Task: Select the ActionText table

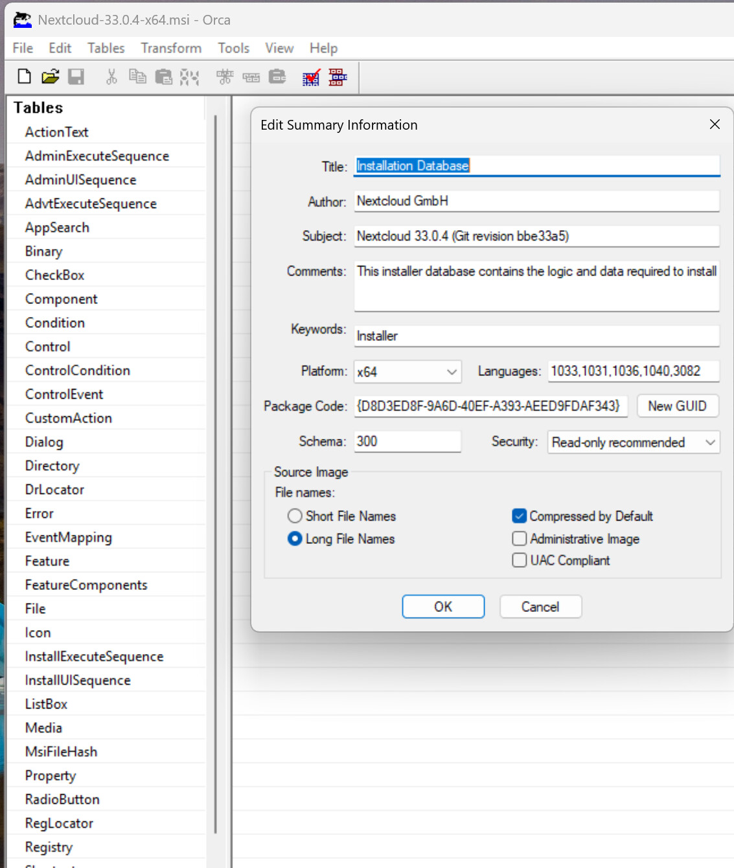Action: [56, 132]
